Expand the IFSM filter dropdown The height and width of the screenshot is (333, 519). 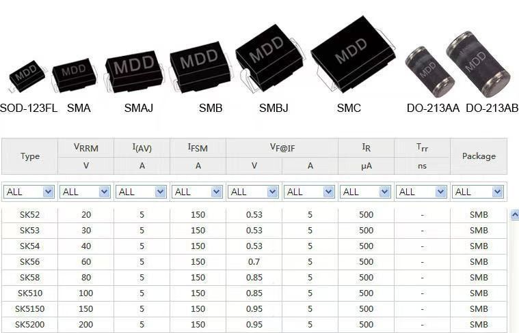click(198, 192)
